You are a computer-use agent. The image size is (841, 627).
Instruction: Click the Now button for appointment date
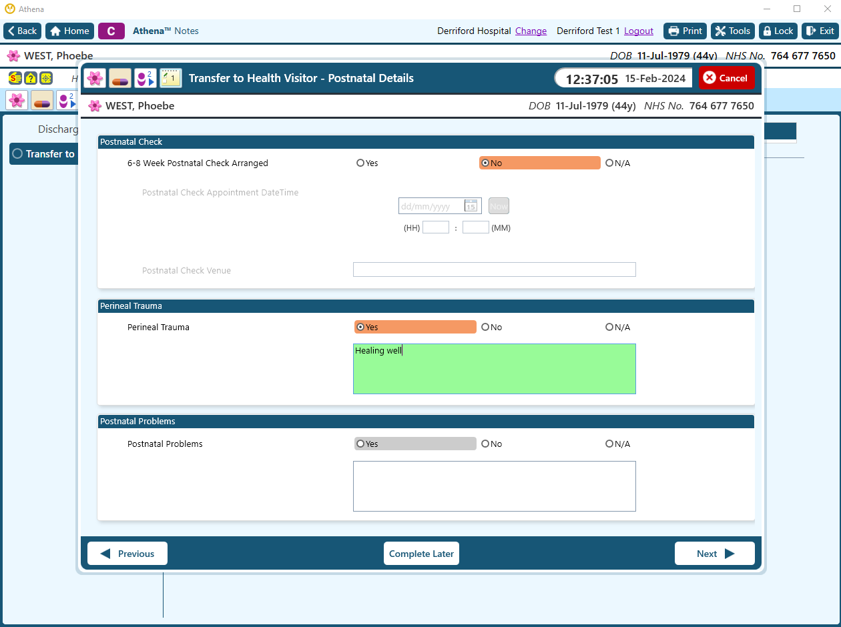tap(499, 206)
